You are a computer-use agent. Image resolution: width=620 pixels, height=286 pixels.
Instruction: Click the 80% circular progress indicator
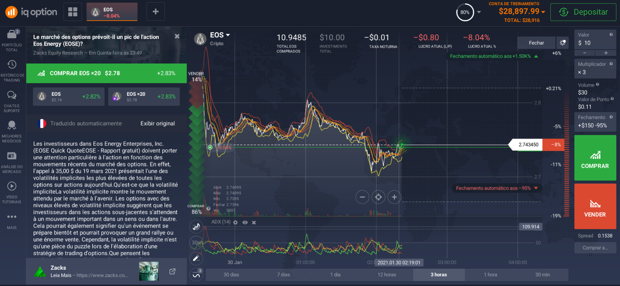pos(465,12)
